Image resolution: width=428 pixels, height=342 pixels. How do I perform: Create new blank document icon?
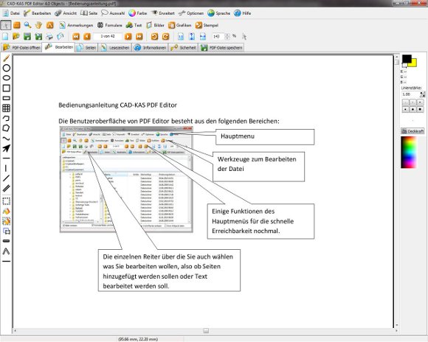tap(5, 36)
